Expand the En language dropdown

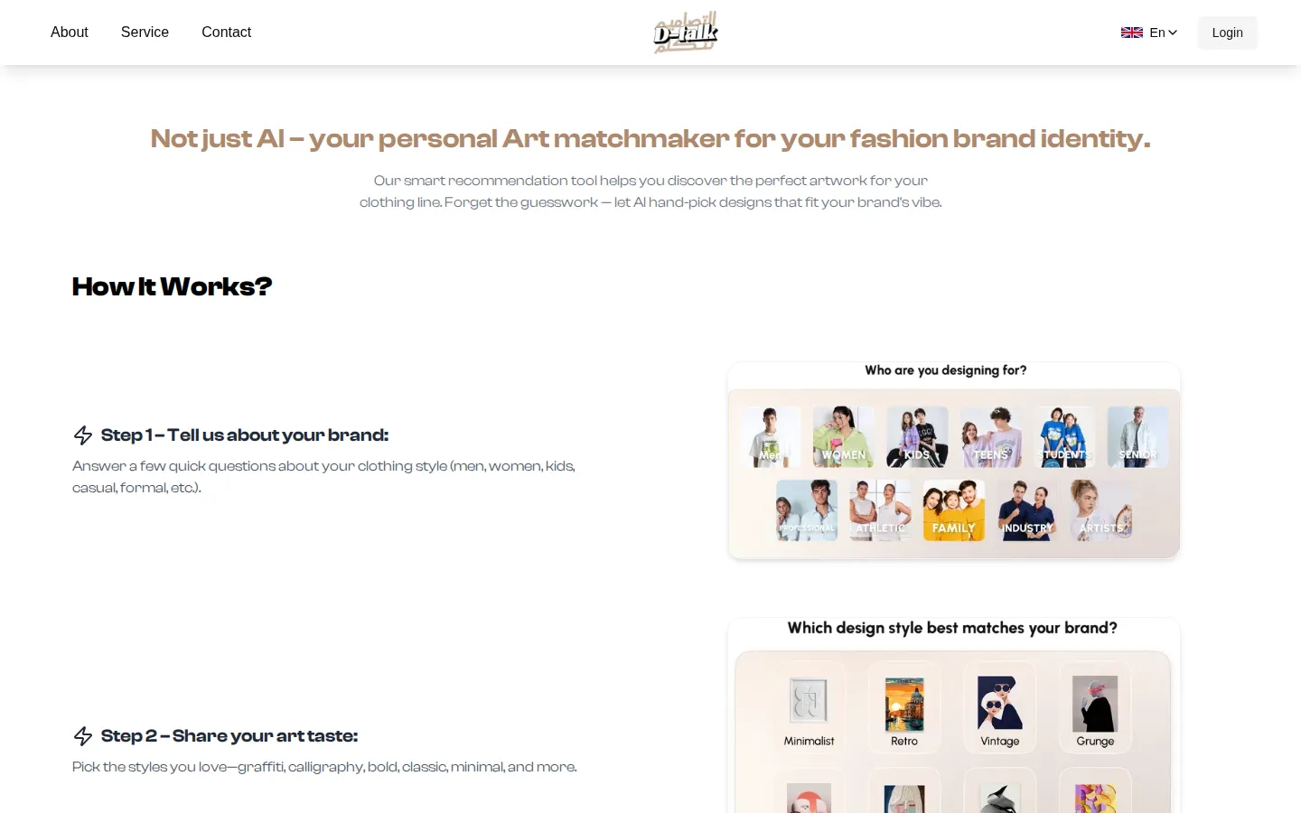click(1164, 33)
